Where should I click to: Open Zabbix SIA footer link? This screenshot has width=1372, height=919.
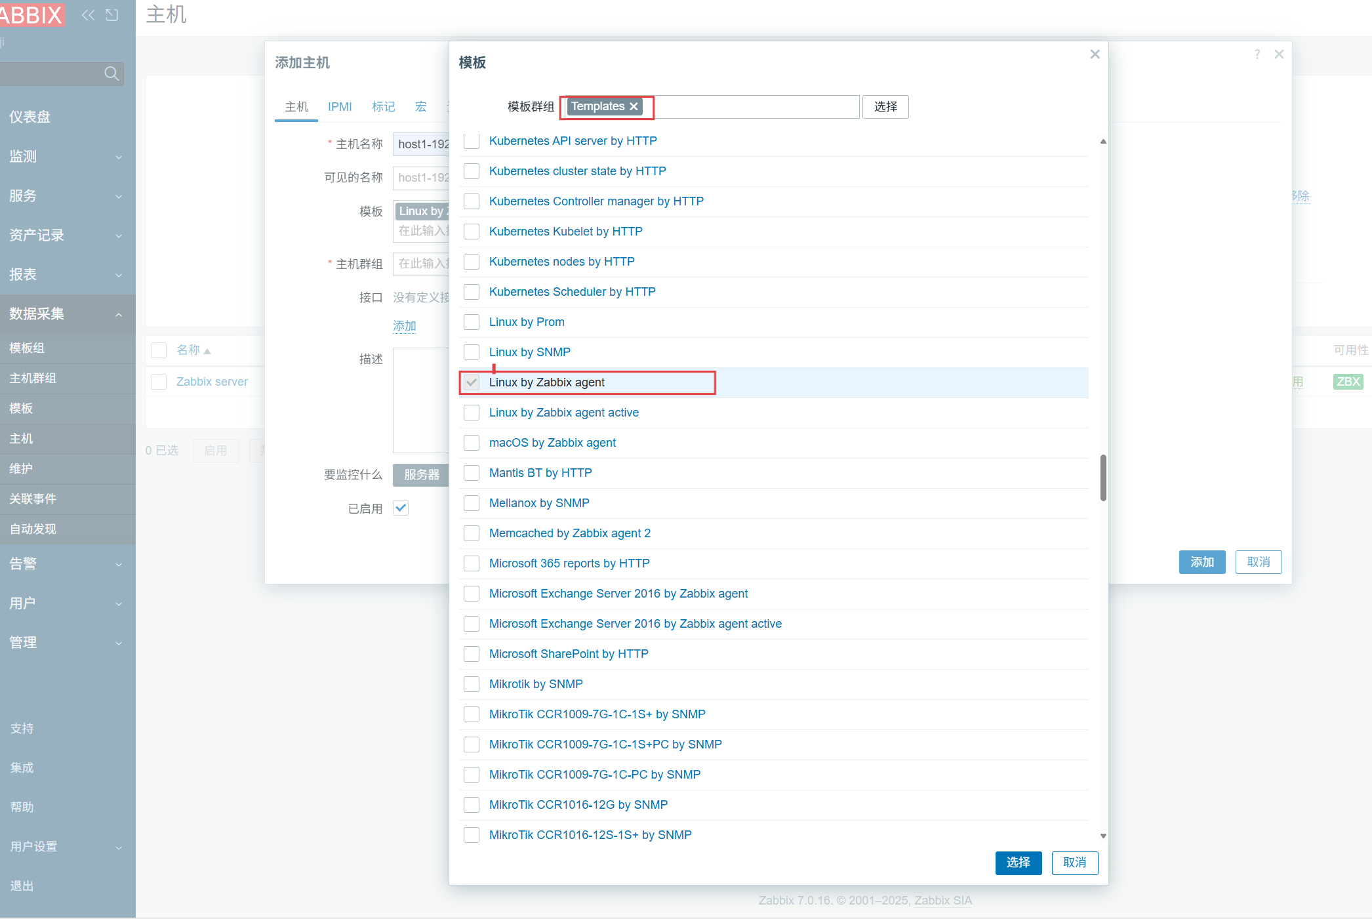pos(943,901)
